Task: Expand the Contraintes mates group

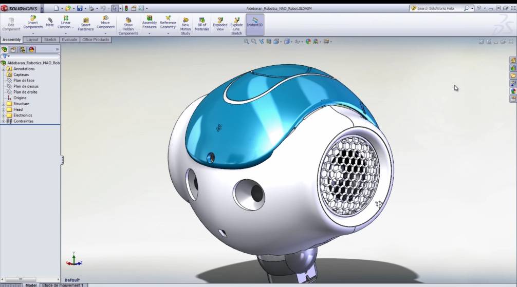Action: click(4, 121)
